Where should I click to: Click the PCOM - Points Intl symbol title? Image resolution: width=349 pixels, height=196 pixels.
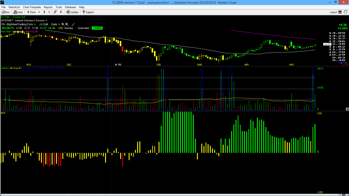coord(13,17)
